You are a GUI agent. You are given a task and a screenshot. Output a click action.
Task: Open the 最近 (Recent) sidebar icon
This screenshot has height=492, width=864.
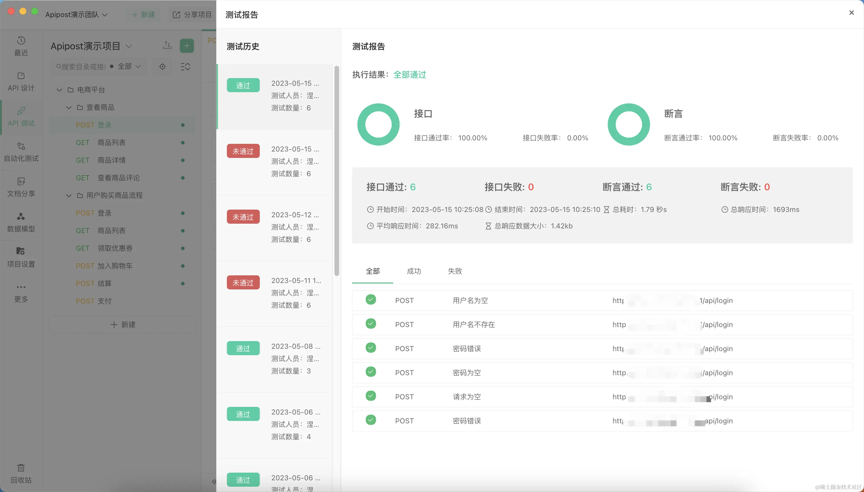[x=21, y=46]
